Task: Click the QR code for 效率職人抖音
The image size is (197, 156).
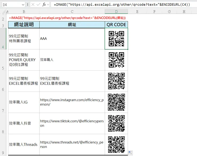Action: [116, 123]
